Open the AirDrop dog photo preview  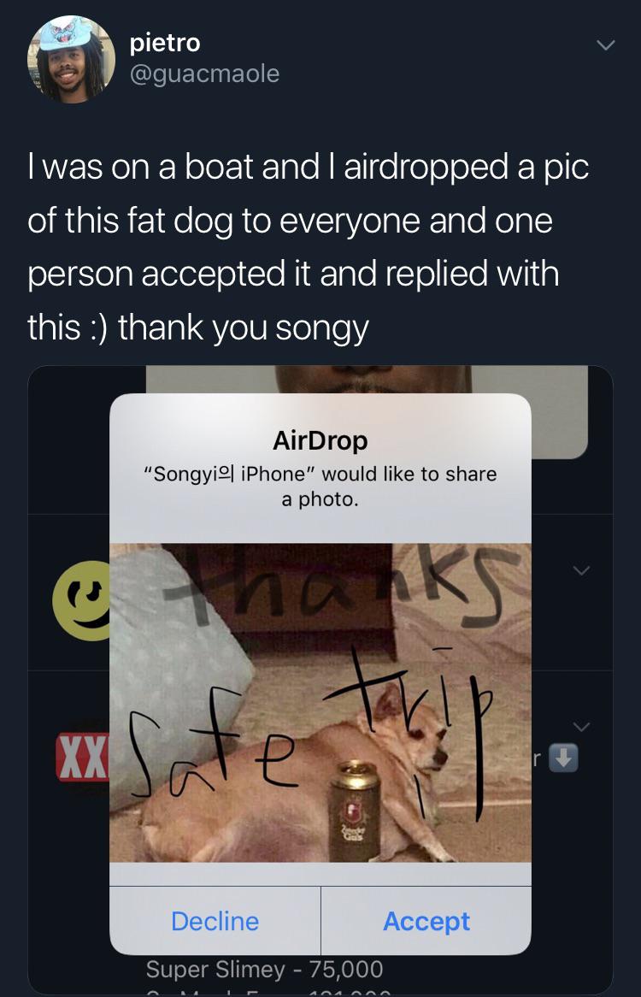pos(320,703)
